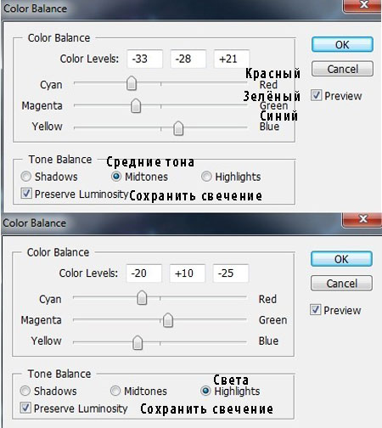Image resolution: width=382 pixels, height=428 pixels.
Task: Toggle the Preview checkbox in the upper dialog
Action: [x=316, y=95]
